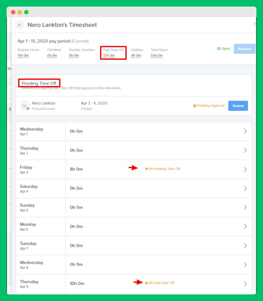Expand the Sunday Apr 5 row chevron
This screenshot has height=301, width=263.
[245, 207]
